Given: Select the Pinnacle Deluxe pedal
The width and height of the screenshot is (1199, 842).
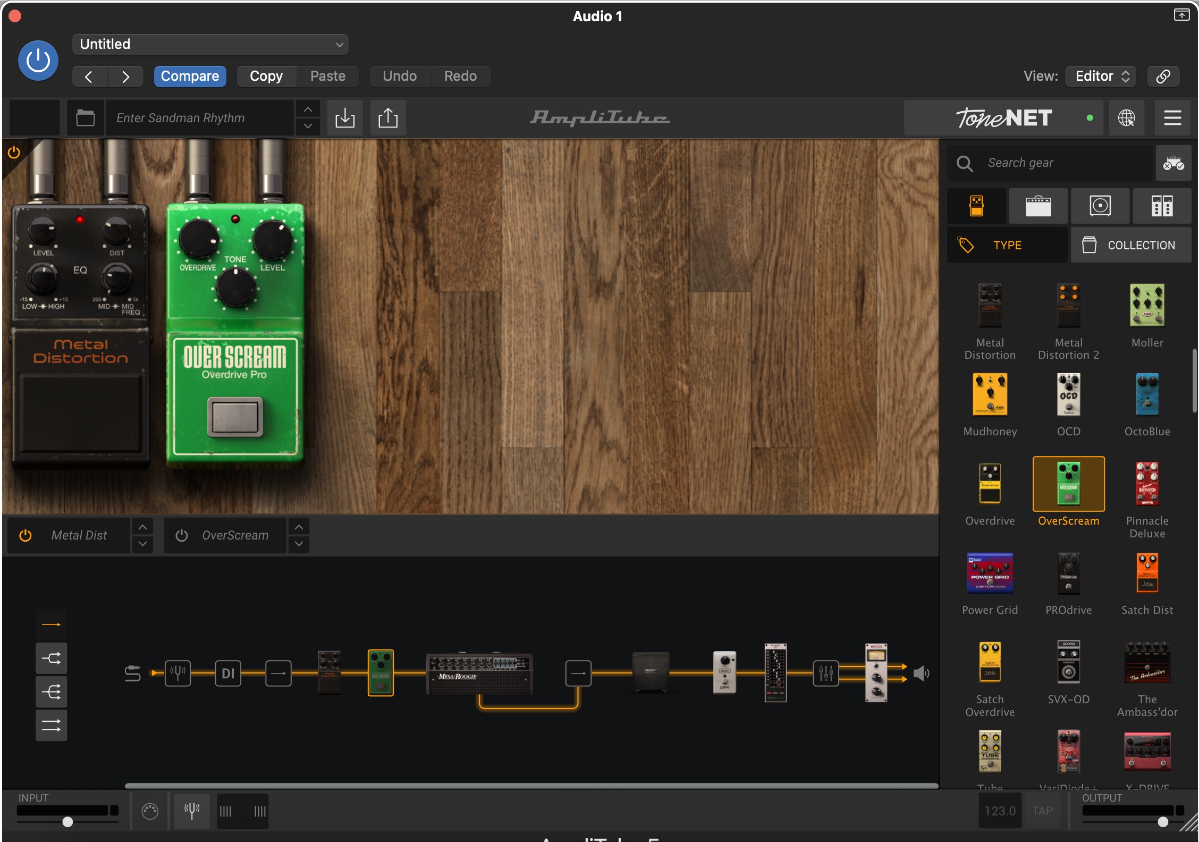Looking at the screenshot, I should coord(1147,483).
